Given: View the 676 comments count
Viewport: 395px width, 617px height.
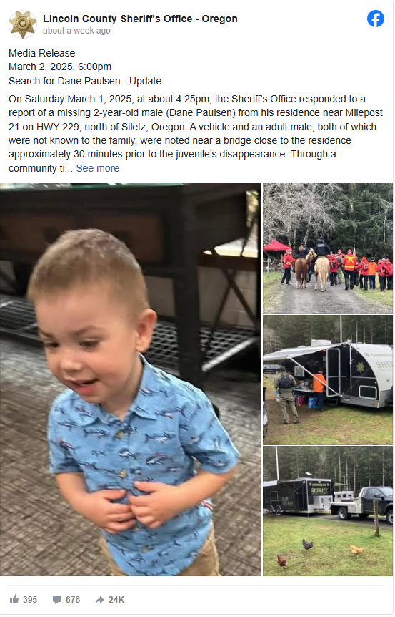Looking at the screenshot, I should point(73,599).
